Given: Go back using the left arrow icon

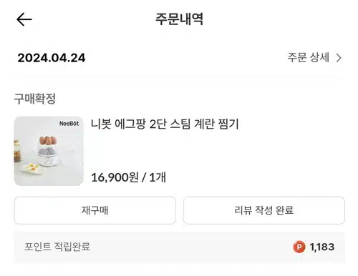Looking at the screenshot, I should coord(24,19).
